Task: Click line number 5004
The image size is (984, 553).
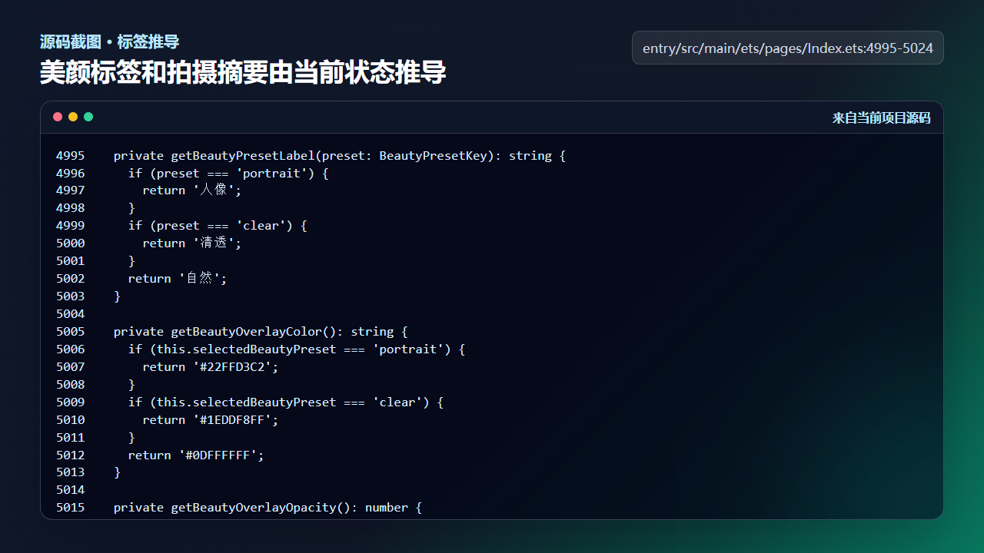Action: click(71, 314)
